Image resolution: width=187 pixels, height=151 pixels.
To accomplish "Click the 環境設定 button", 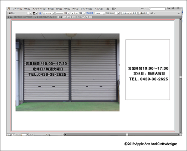I will click(x=144, y=13).
